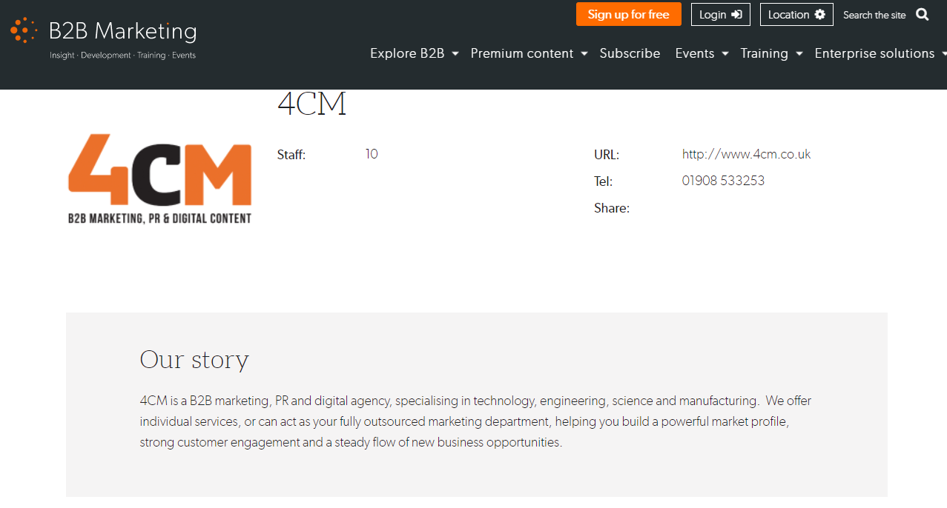This screenshot has height=508, width=947.
Task: Select Explore B2B in the navigation
Action: point(407,53)
